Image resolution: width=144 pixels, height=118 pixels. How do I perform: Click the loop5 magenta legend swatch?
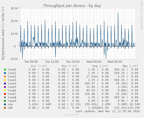(5, 87)
